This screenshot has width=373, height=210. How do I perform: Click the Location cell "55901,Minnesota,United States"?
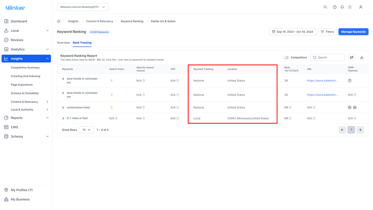pos(248,118)
